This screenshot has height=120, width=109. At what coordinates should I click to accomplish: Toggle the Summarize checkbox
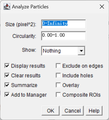coord(7,85)
